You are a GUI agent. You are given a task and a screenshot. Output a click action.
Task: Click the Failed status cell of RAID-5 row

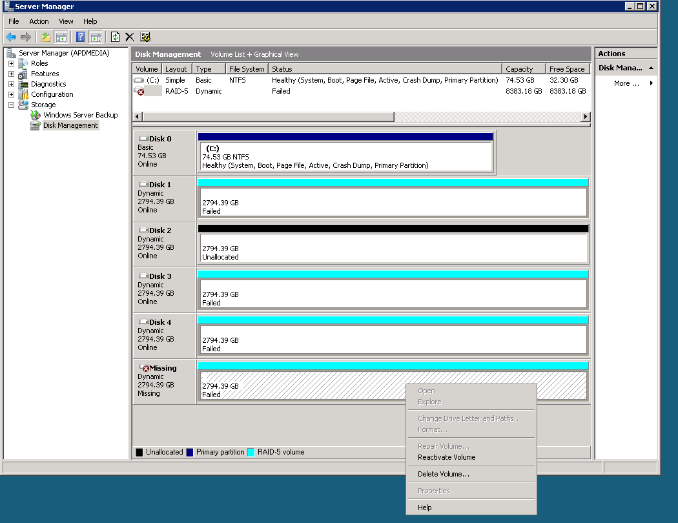[281, 91]
